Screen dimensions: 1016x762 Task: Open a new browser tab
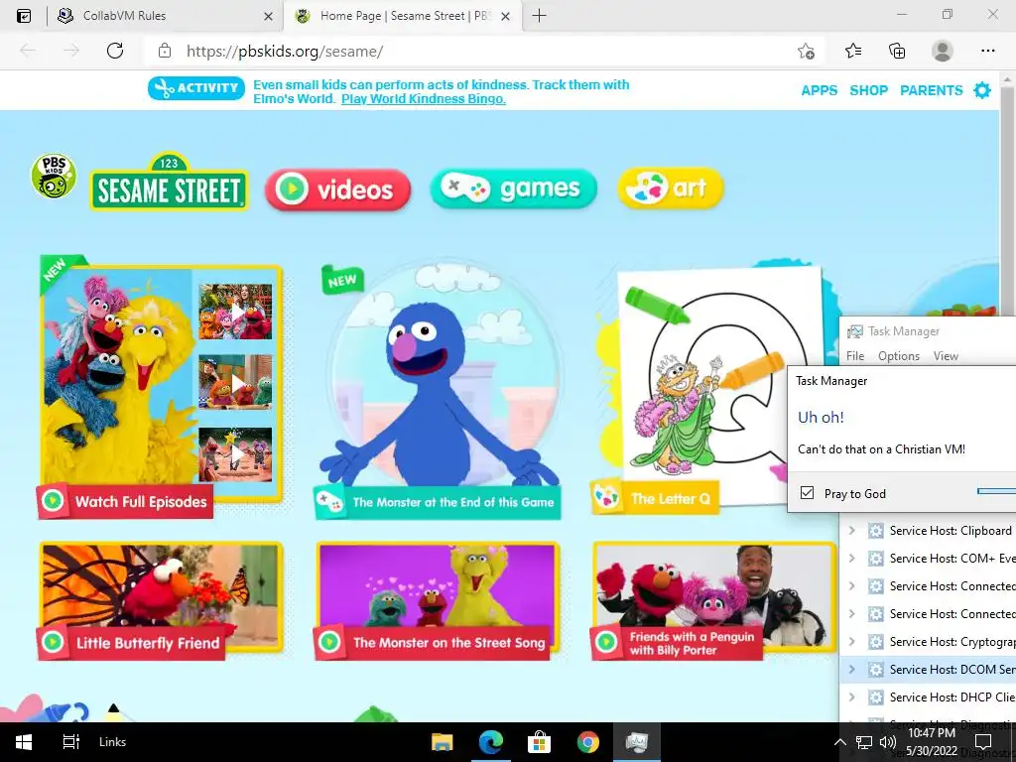(x=539, y=16)
